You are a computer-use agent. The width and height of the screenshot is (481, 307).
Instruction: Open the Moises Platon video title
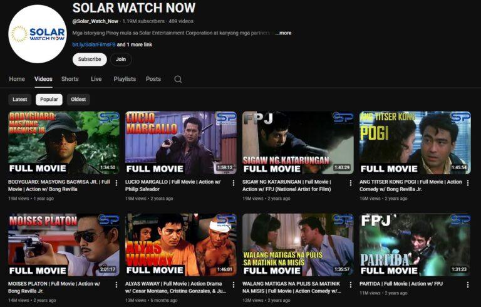coord(54,288)
